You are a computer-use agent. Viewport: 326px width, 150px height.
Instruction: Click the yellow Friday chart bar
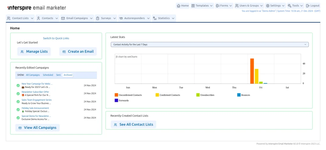pyautogui.click(x=257, y=76)
